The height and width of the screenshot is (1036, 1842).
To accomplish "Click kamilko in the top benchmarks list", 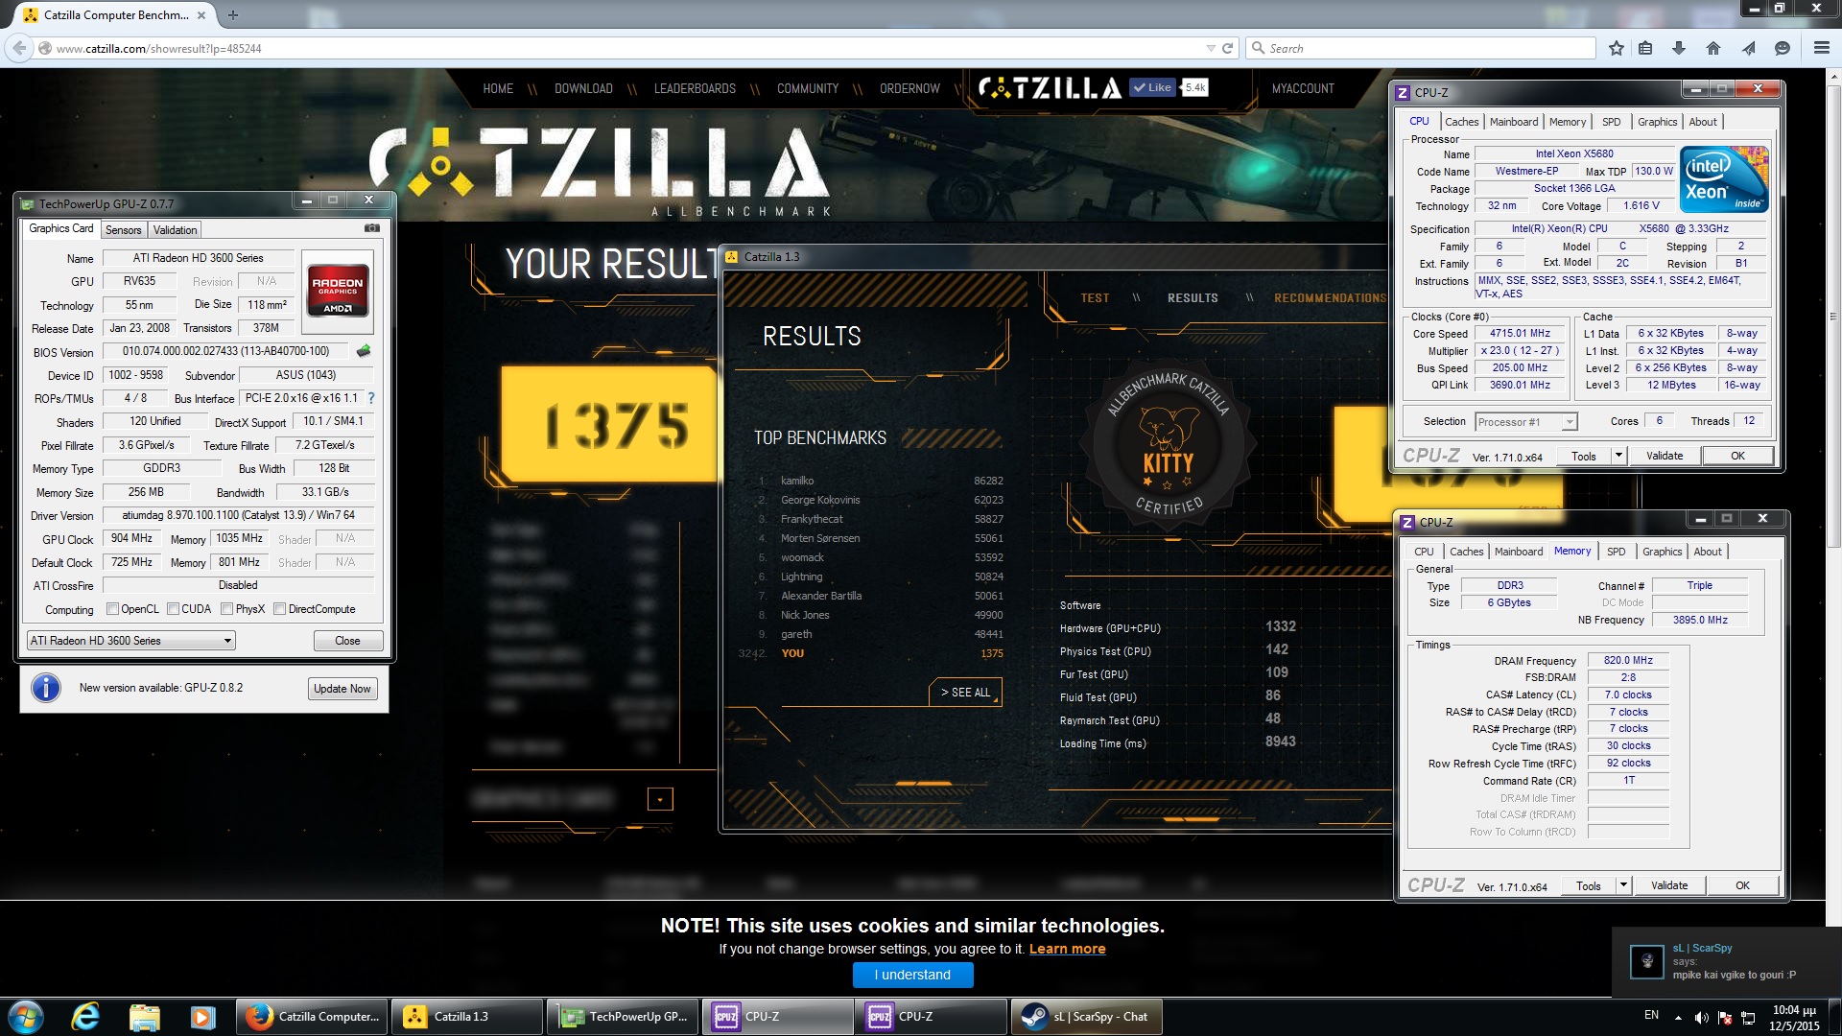I will [x=797, y=481].
